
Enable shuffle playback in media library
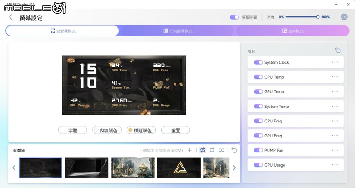tap(222, 150)
